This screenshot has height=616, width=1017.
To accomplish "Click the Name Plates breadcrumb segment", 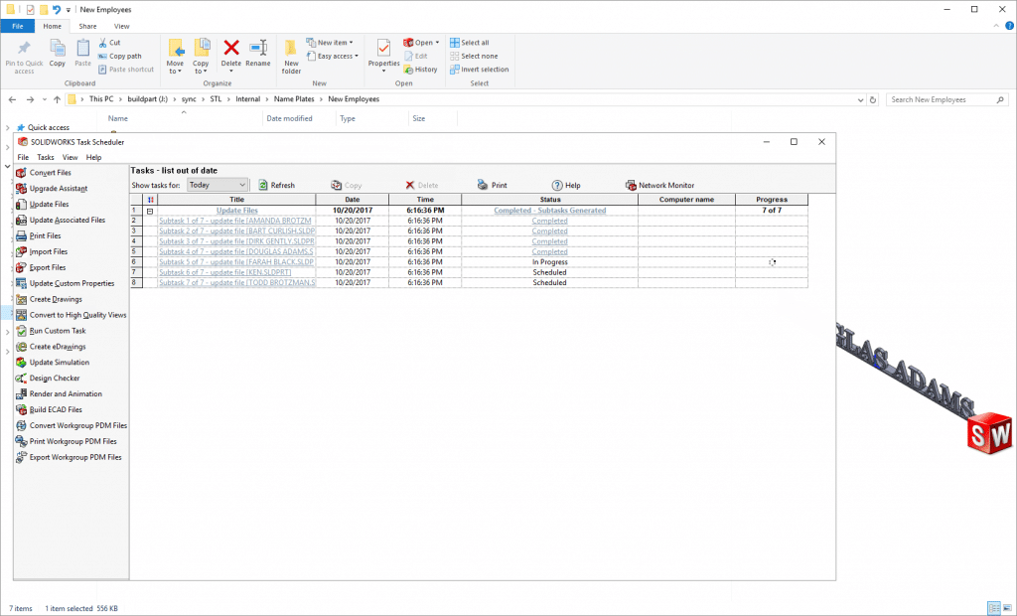I will tap(294, 99).
